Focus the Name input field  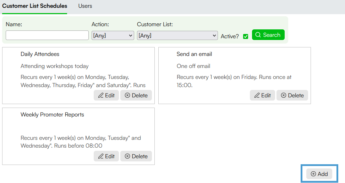tap(47, 35)
